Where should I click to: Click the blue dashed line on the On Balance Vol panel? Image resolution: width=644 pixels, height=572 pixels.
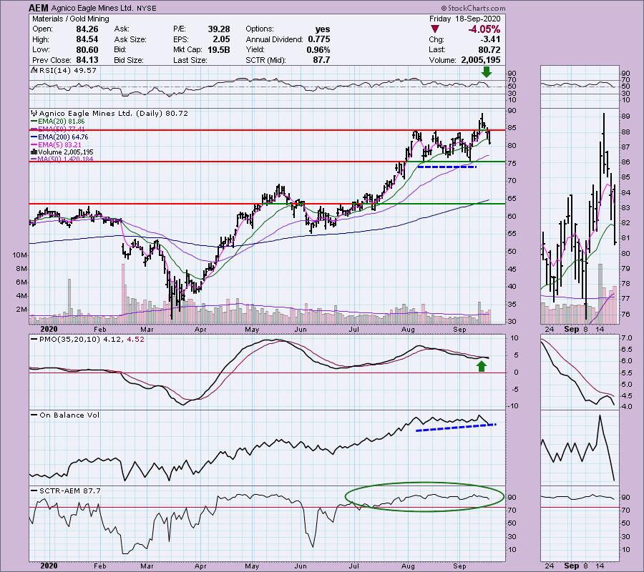click(x=456, y=428)
